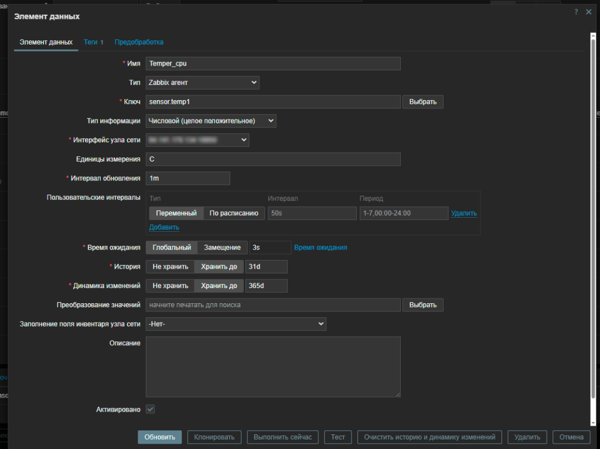Select Глобальный timeout option

pyautogui.click(x=172, y=248)
